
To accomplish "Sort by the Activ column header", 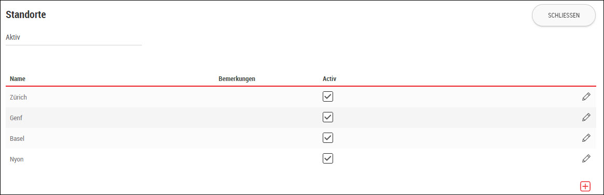I will [x=329, y=79].
